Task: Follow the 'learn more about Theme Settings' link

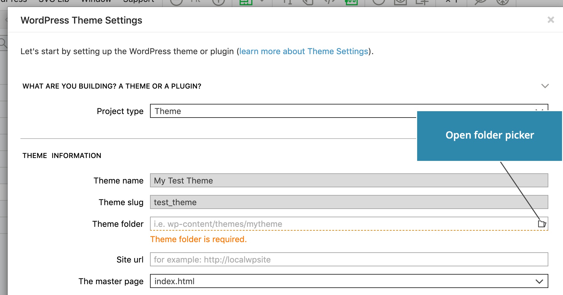Action: coord(304,51)
